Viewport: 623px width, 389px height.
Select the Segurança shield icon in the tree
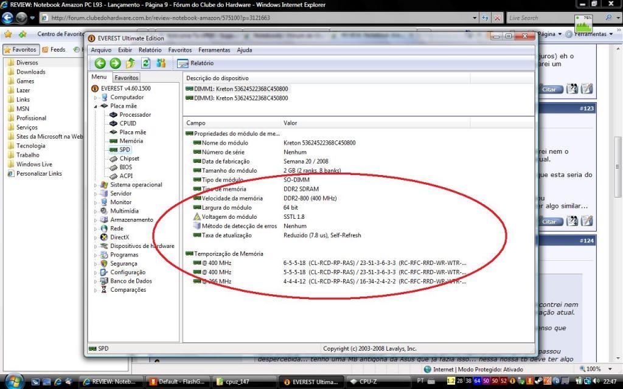click(104, 263)
